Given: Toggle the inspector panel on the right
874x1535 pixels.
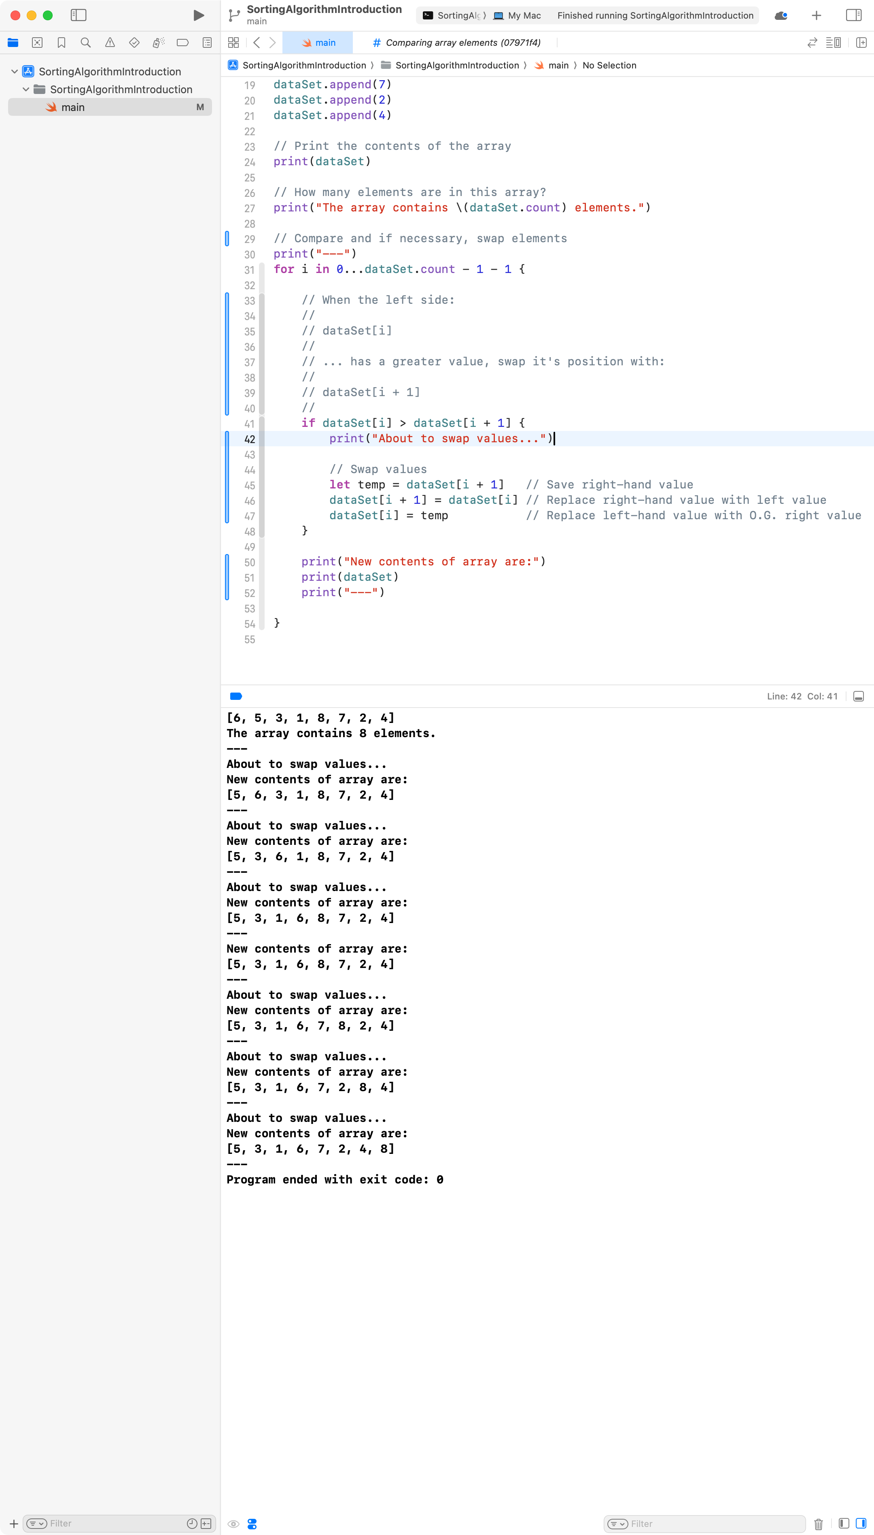Looking at the screenshot, I should coord(854,16).
